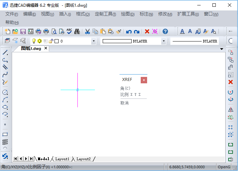Click the red X erase icon in the right toolbar
The height and width of the screenshot is (171, 238).
(231, 82)
